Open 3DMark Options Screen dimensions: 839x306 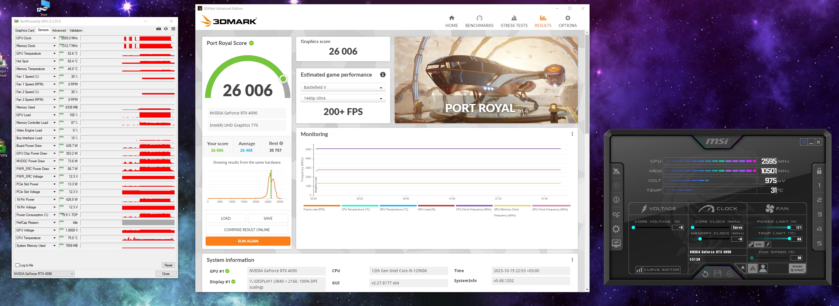click(567, 21)
